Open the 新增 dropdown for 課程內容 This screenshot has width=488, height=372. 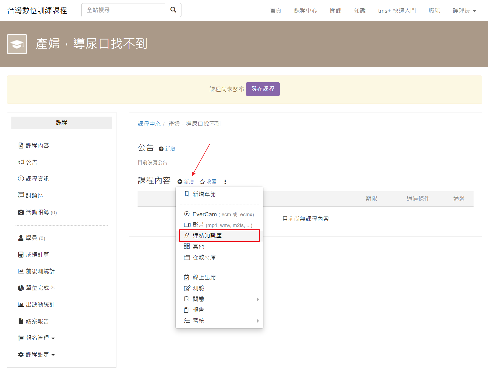point(186,182)
